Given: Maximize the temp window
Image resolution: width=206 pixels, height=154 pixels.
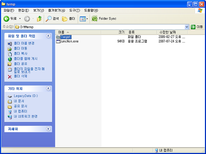Looking at the screenshot, I should pos(196,4).
